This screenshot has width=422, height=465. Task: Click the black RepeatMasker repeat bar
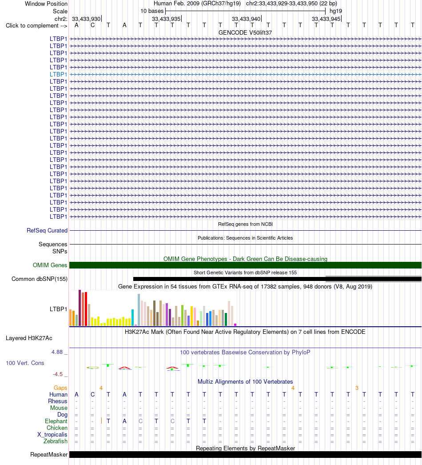click(245, 455)
